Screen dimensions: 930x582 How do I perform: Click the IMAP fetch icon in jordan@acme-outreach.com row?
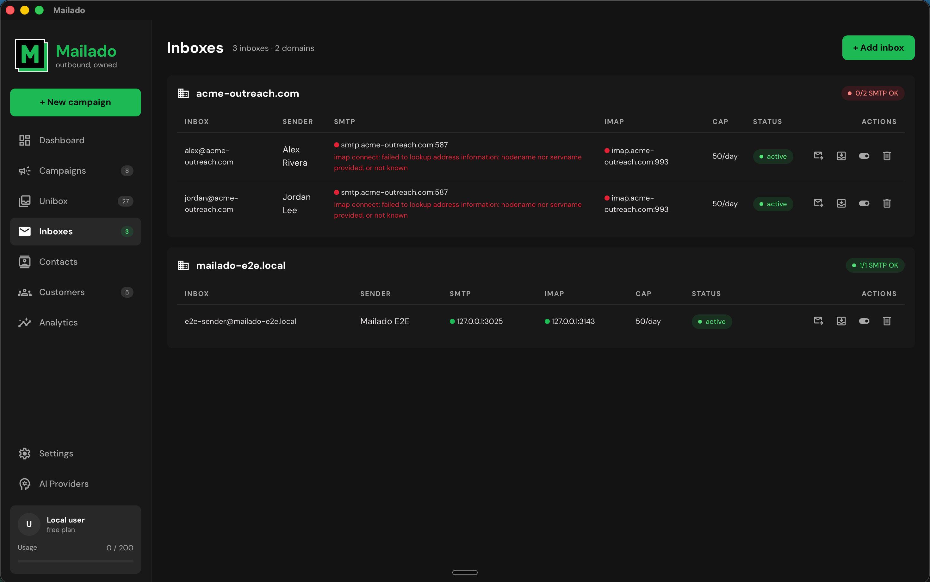point(841,203)
